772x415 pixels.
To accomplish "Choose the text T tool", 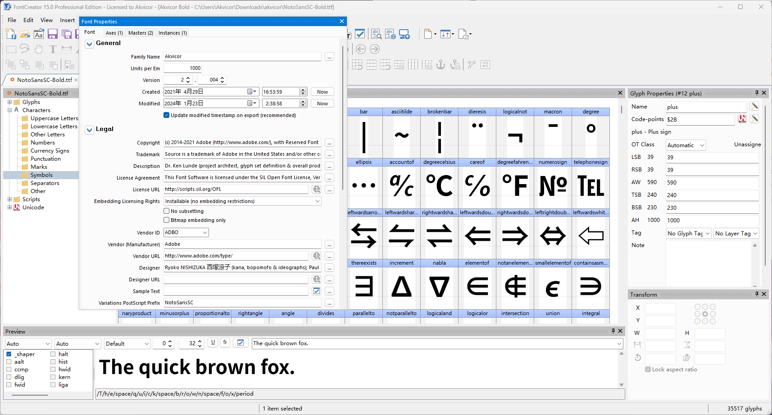I will (x=53, y=50).
